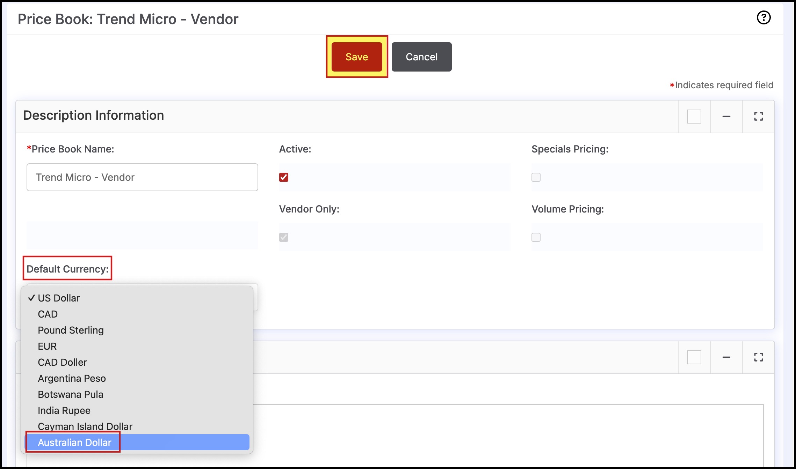Viewport: 796px width, 469px height.
Task: Collapse the second panel with minus icon
Action: (x=726, y=357)
